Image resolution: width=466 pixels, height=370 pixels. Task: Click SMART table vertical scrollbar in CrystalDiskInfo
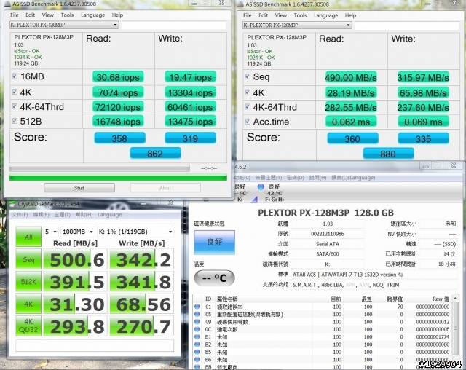[x=455, y=330]
